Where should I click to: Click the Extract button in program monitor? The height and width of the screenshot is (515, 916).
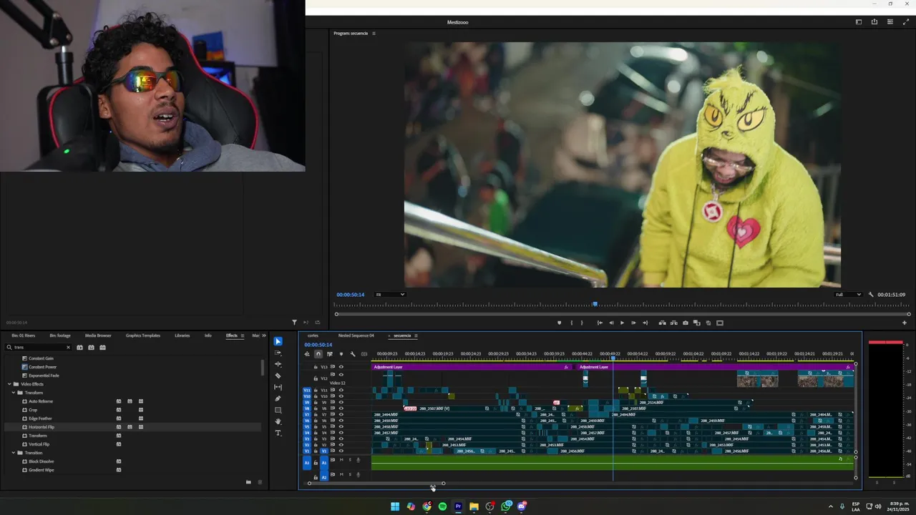[673, 323]
